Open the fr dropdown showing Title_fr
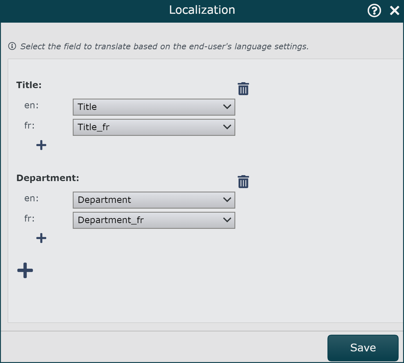This screenshot has height=363, width=404. (154, 127)
